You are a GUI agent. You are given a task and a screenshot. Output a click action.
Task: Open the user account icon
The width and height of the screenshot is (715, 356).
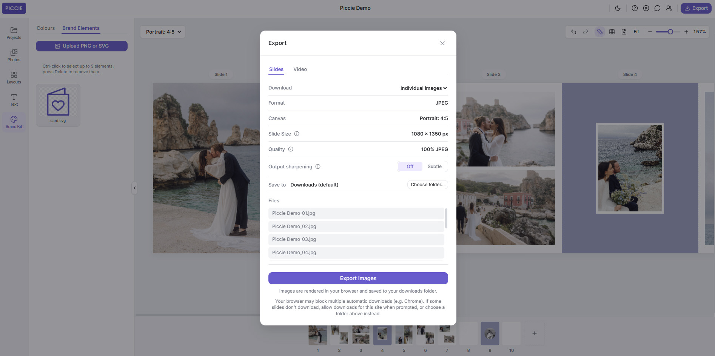669,8
